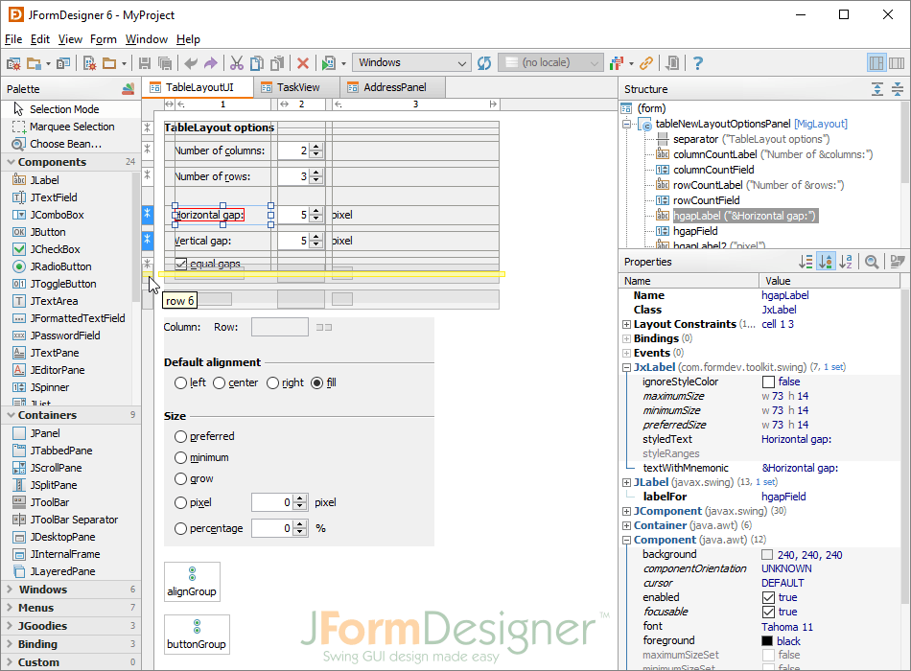Expand the JComponent property group
The height and width of the screenshot is (671, 911).
click(x=626, y=511)
